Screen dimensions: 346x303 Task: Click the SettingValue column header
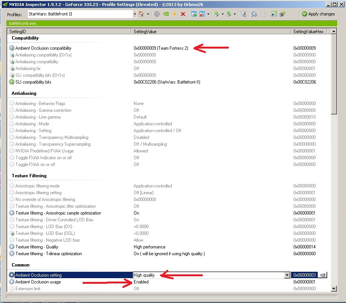211,32
